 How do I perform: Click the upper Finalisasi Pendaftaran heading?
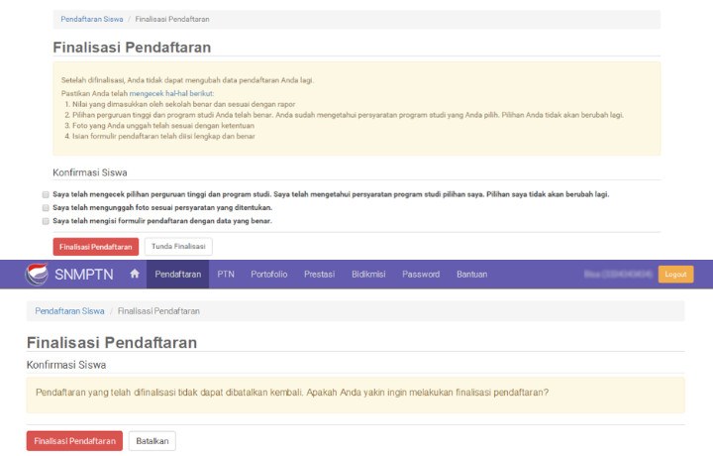[132, 48]
